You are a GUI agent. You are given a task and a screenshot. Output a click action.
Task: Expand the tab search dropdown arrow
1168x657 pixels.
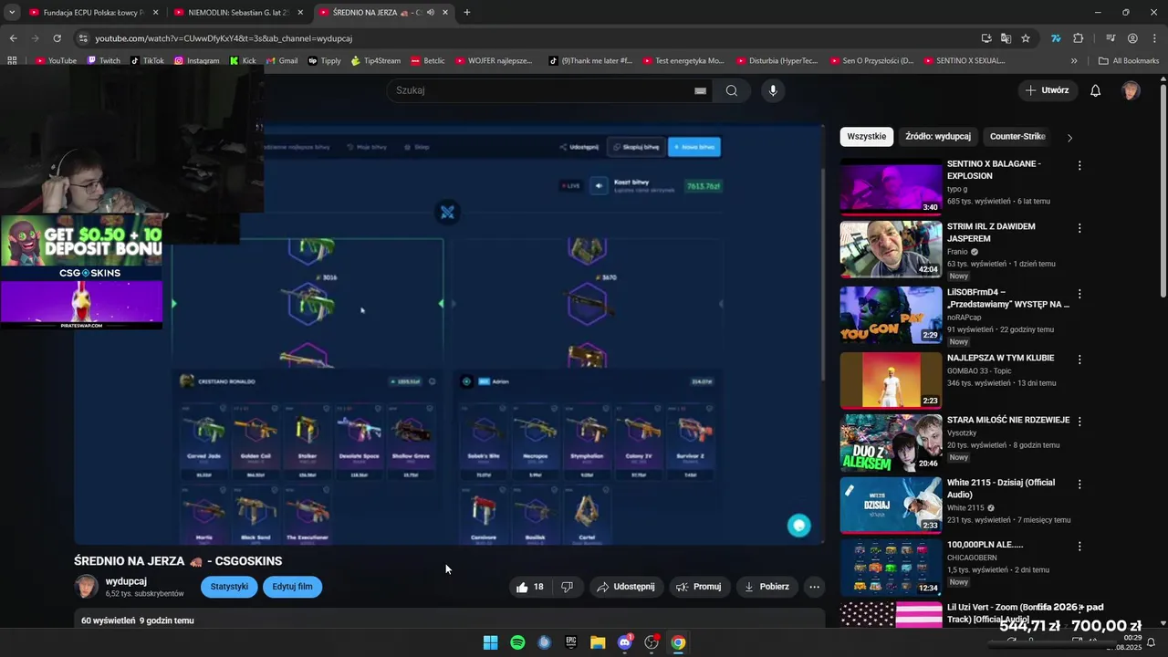[x=12, y=13]
